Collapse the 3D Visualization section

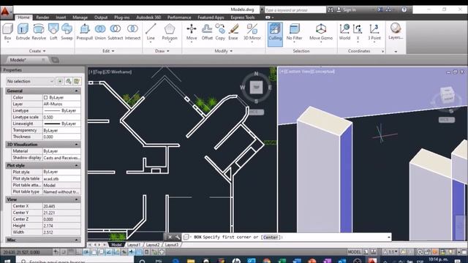[x=76, y=145]
